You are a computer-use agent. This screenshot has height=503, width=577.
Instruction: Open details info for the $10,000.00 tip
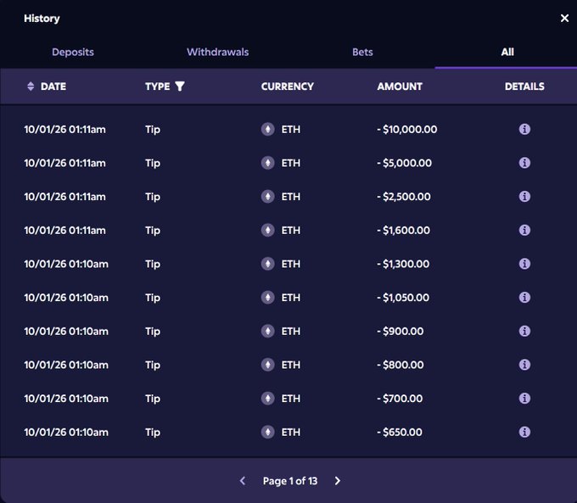(x=524, y=129)
